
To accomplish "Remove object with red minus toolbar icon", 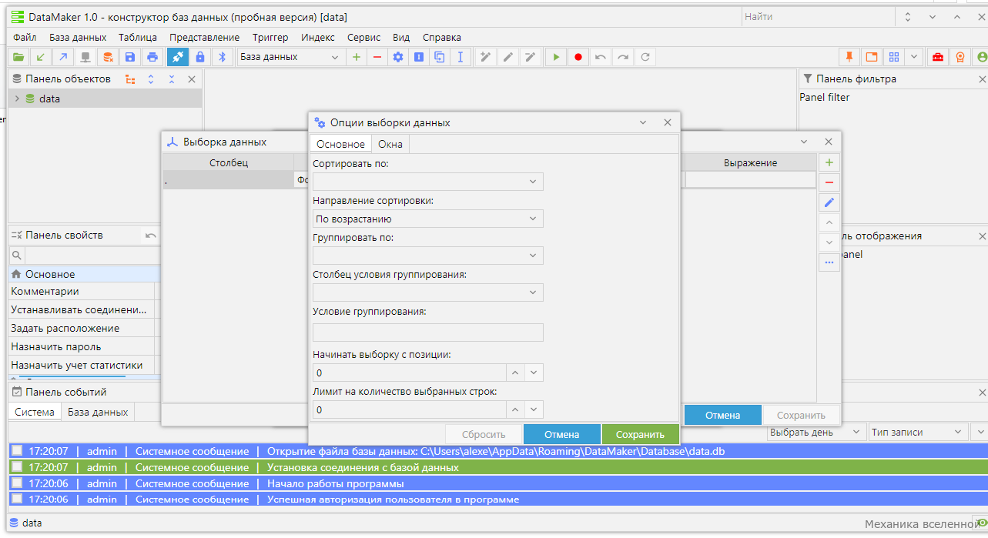I will click(377, 57).
